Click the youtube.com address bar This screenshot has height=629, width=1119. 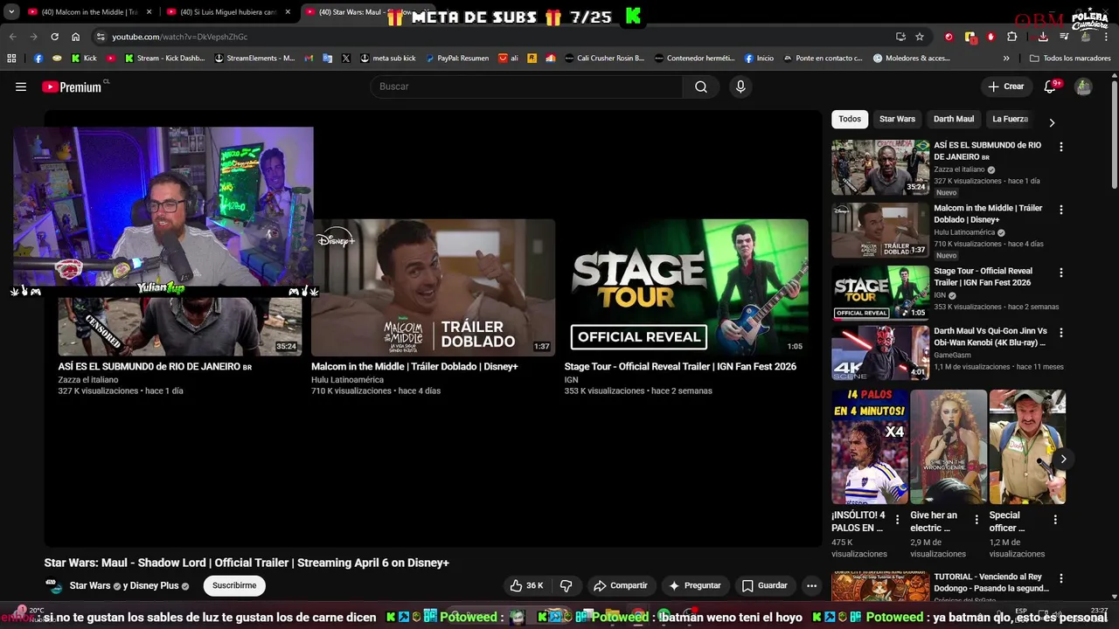[490, 37]
